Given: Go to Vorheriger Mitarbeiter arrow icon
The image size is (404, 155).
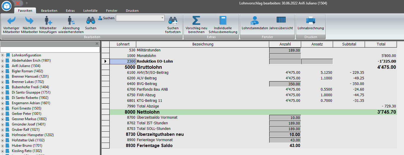Looking at the screenshot, I should point(11,20).
